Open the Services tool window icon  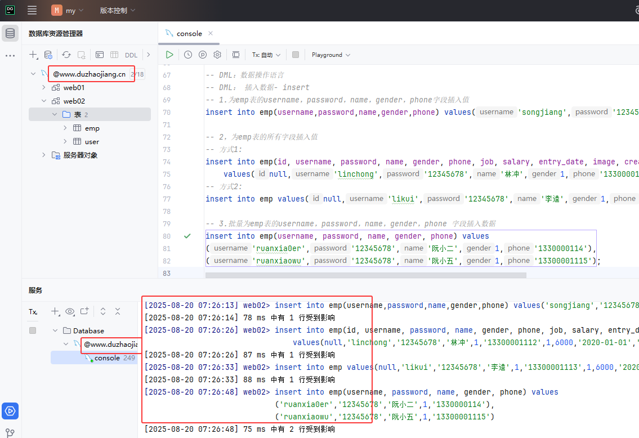pyautogui.click(x=10, y=411)
